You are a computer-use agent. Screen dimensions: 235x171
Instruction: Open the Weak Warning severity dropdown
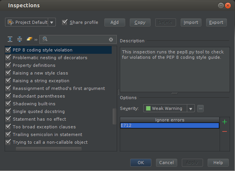[190, 108]
